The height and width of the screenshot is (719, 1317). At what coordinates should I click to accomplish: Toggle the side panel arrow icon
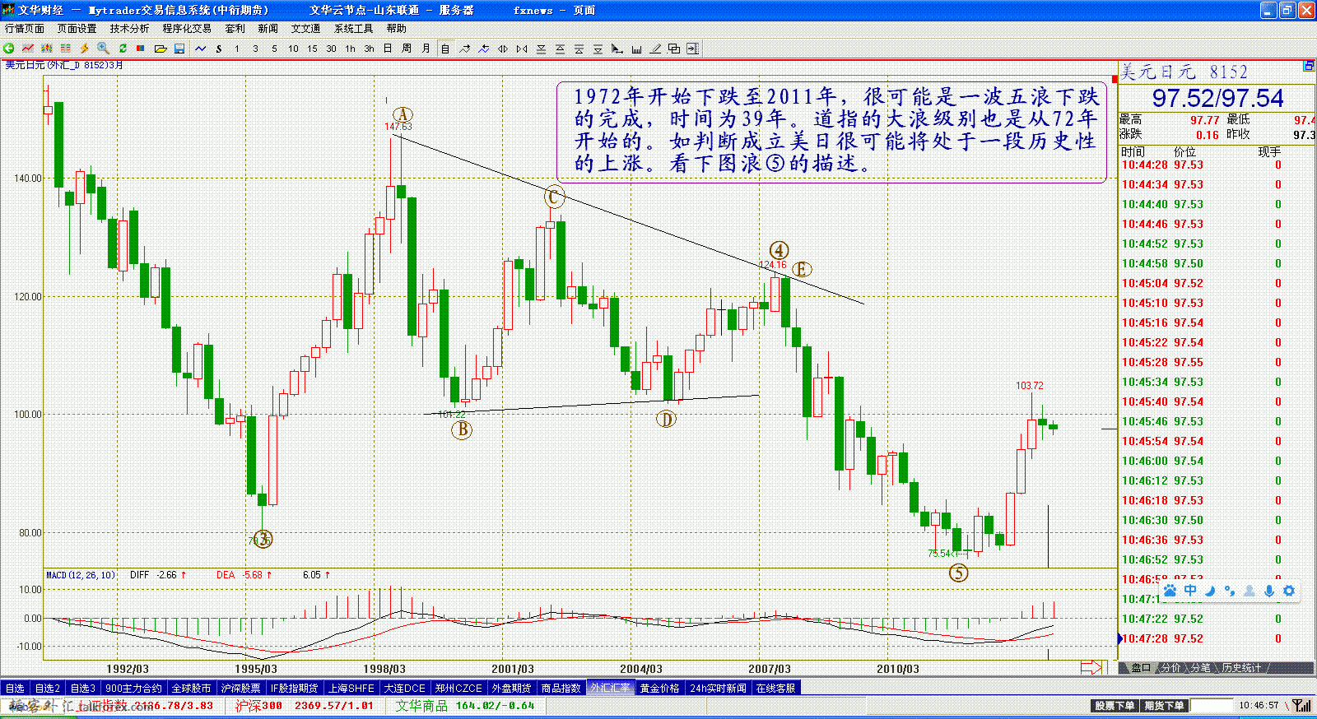(x=692, y=49)
